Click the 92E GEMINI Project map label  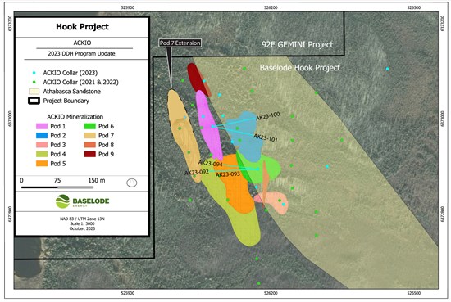tap(298, 45)
